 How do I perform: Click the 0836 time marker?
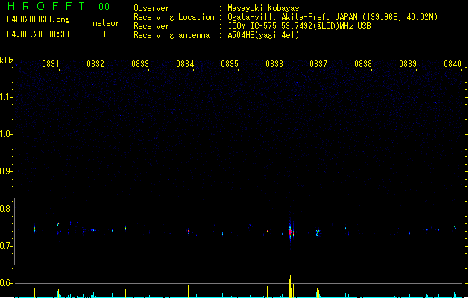click(274, 64)
